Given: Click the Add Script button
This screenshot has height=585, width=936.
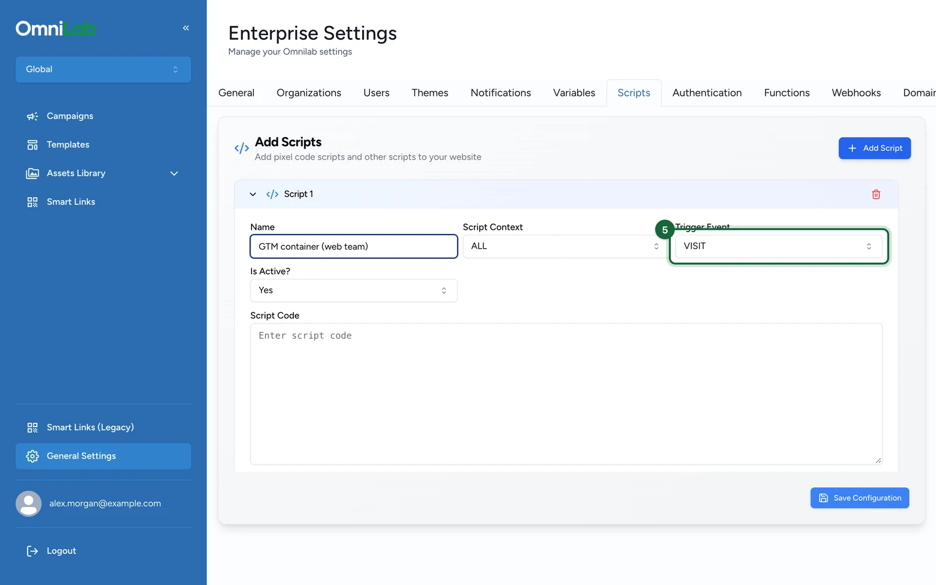Looking at the screenshot, I should (875, 149).
